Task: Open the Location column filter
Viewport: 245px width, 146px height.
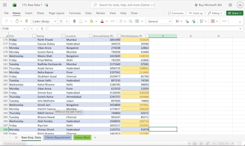Action: coord(91,36)
